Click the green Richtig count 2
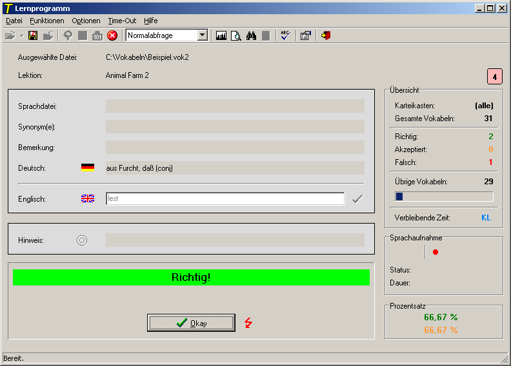The image size is (511, 366). pos(491,137)
